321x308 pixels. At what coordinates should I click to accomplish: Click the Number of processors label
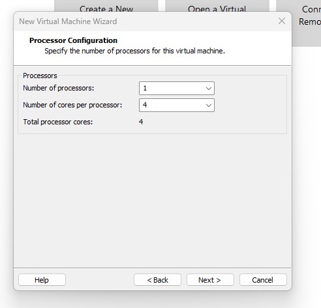click(x=59, y=88)
